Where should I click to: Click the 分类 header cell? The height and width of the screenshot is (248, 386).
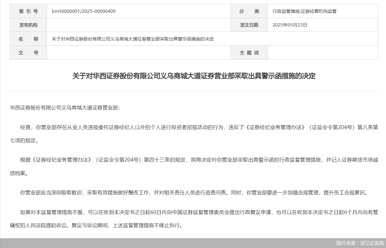pyautogui.click(x=249, y=11)
